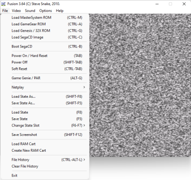Expand the Change State Slot submenu
Screen dimensions: 191x180
point(45,126)
